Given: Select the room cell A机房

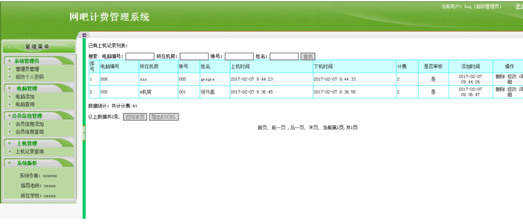Looking at the screenshot, I should click(x=158, y=92).
